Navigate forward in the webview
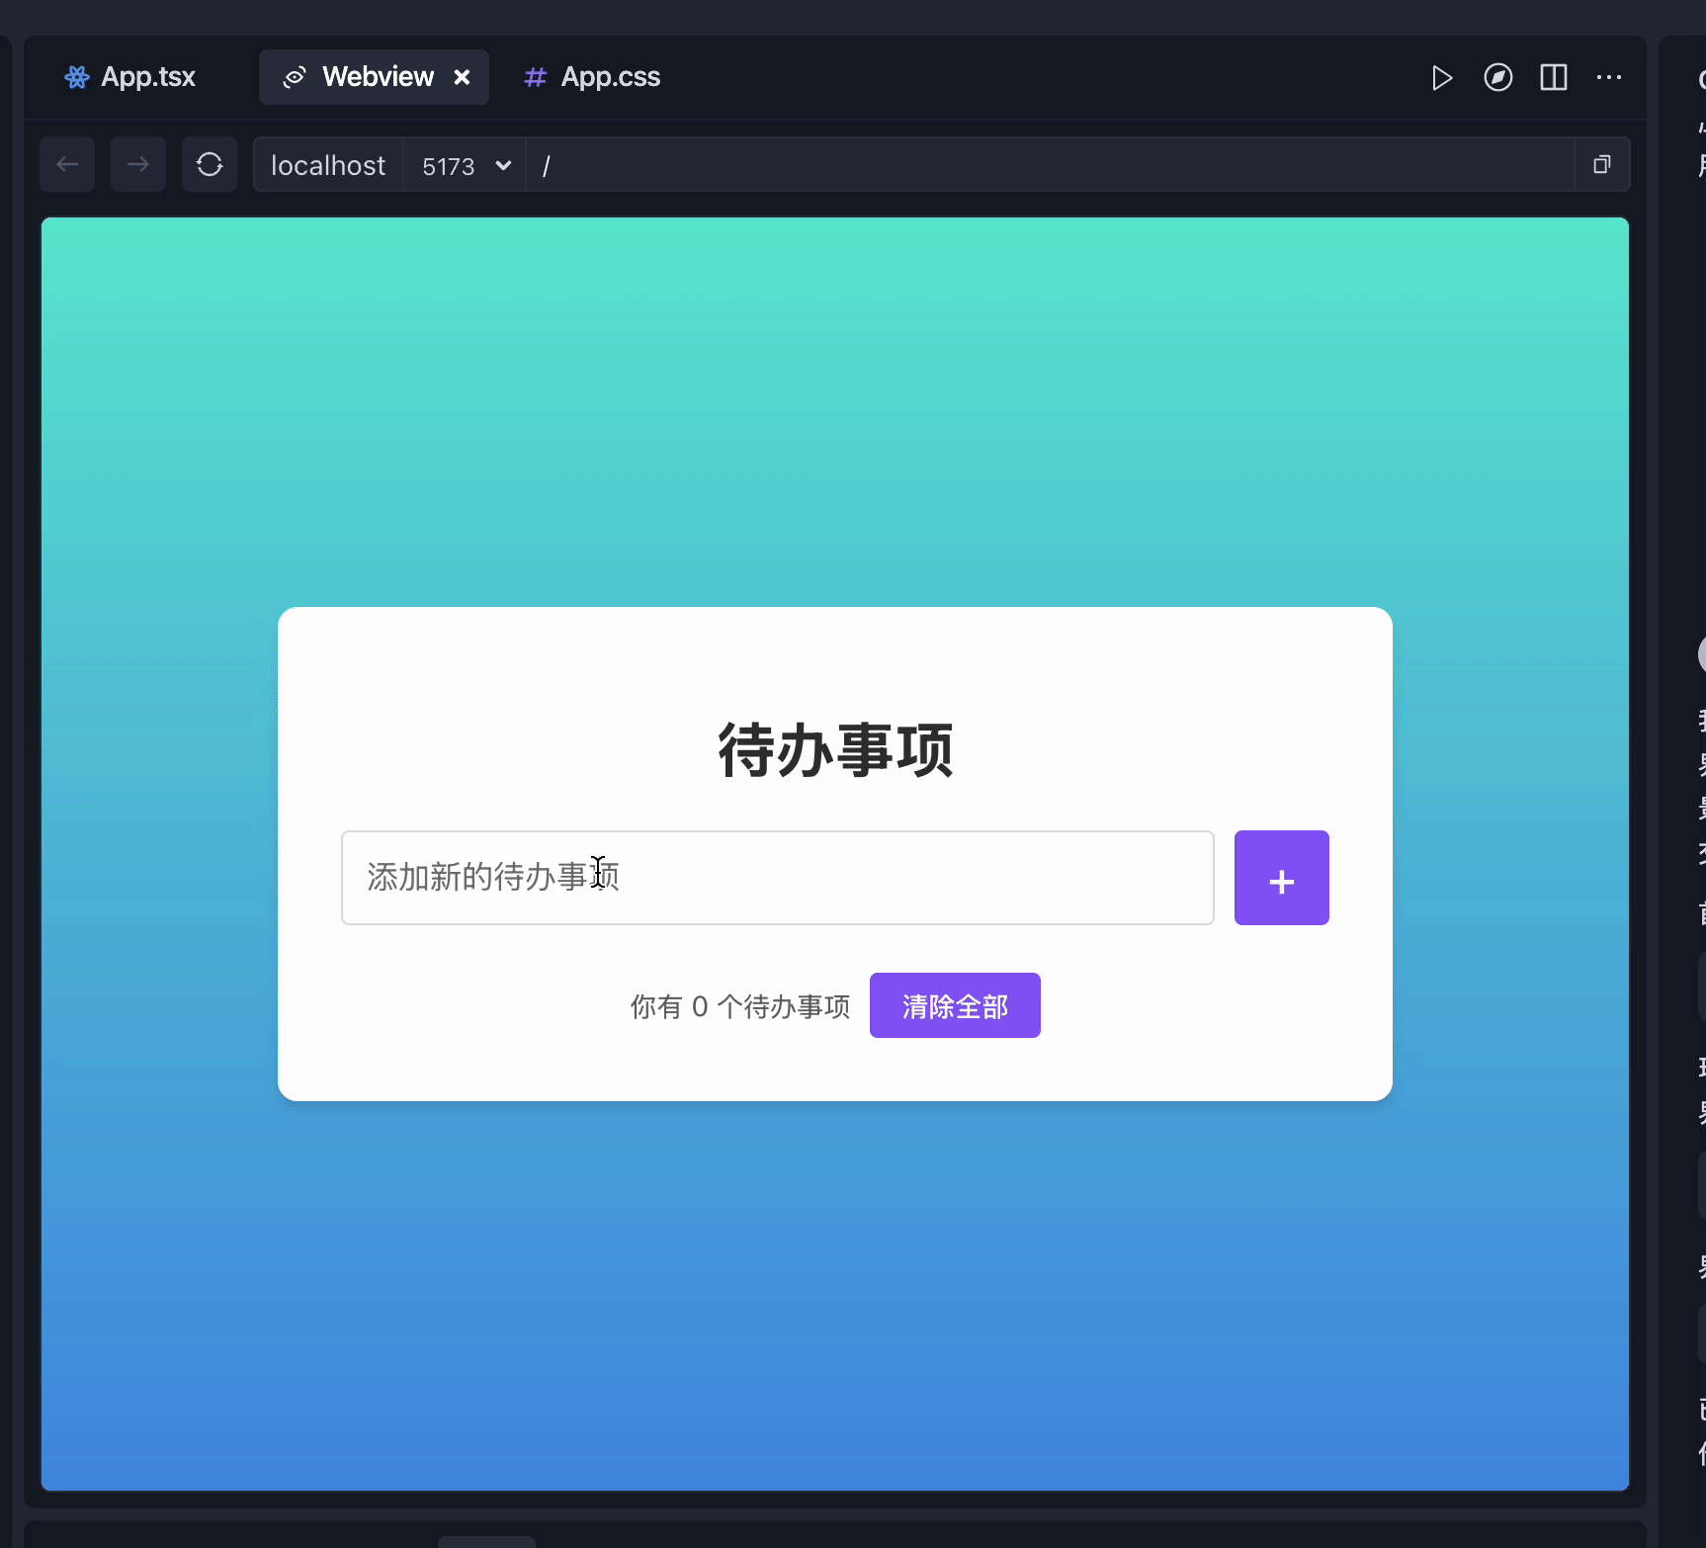The height and width of the screenshot is (1548, 1706). [138, 164]
